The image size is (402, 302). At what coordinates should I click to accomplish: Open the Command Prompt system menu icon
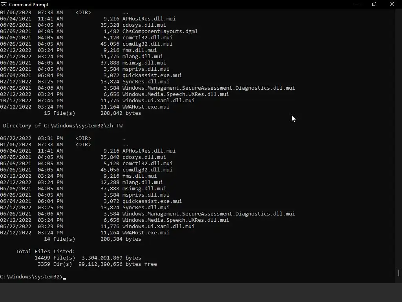[x=4, y=4]
